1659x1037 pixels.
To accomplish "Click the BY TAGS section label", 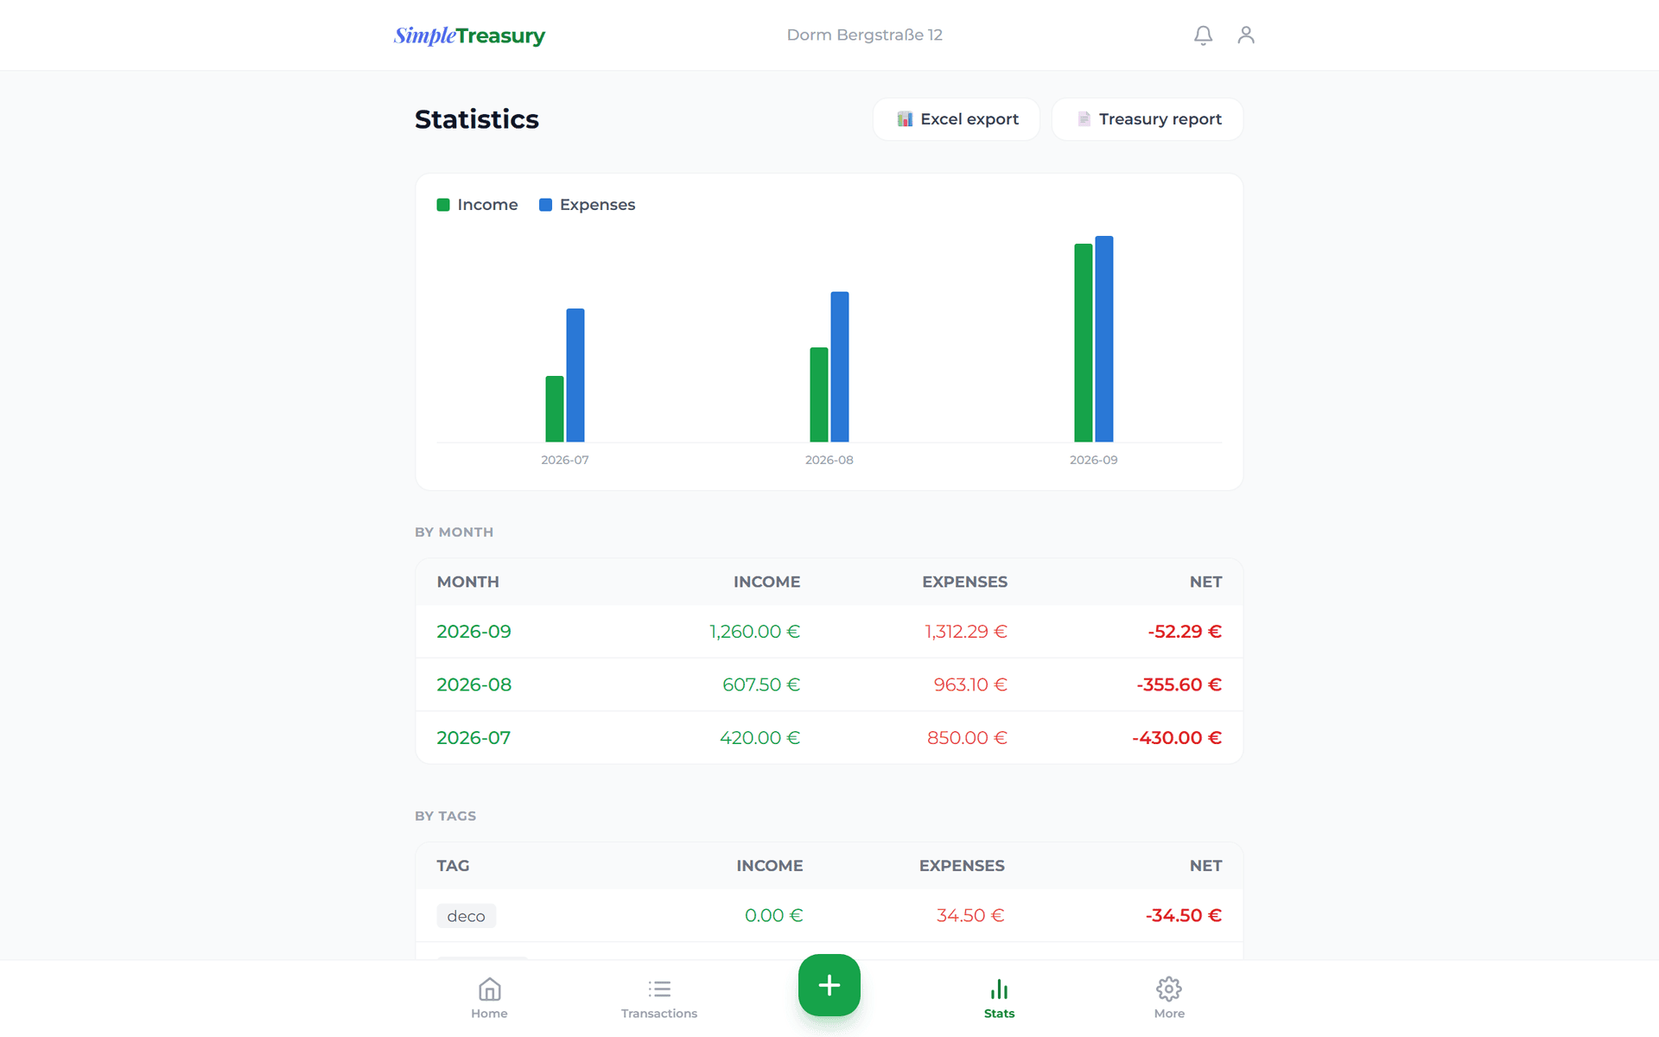I will (x=446, y=816).
